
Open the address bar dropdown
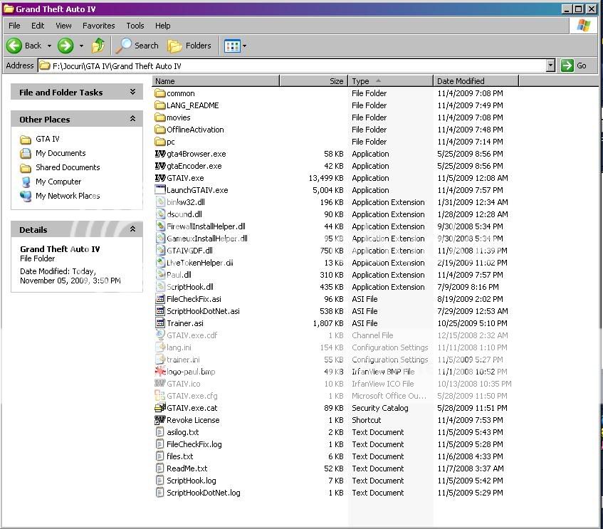point(550,65)
